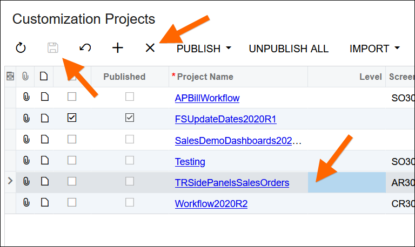Open the IMPORT dropdown menu
Image resolution: width=415 pixels, height=247 pixels.
374,49
